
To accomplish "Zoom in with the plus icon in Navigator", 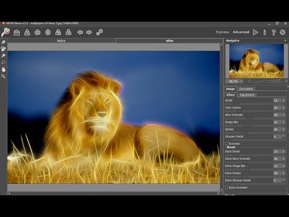I will [286, 81].
